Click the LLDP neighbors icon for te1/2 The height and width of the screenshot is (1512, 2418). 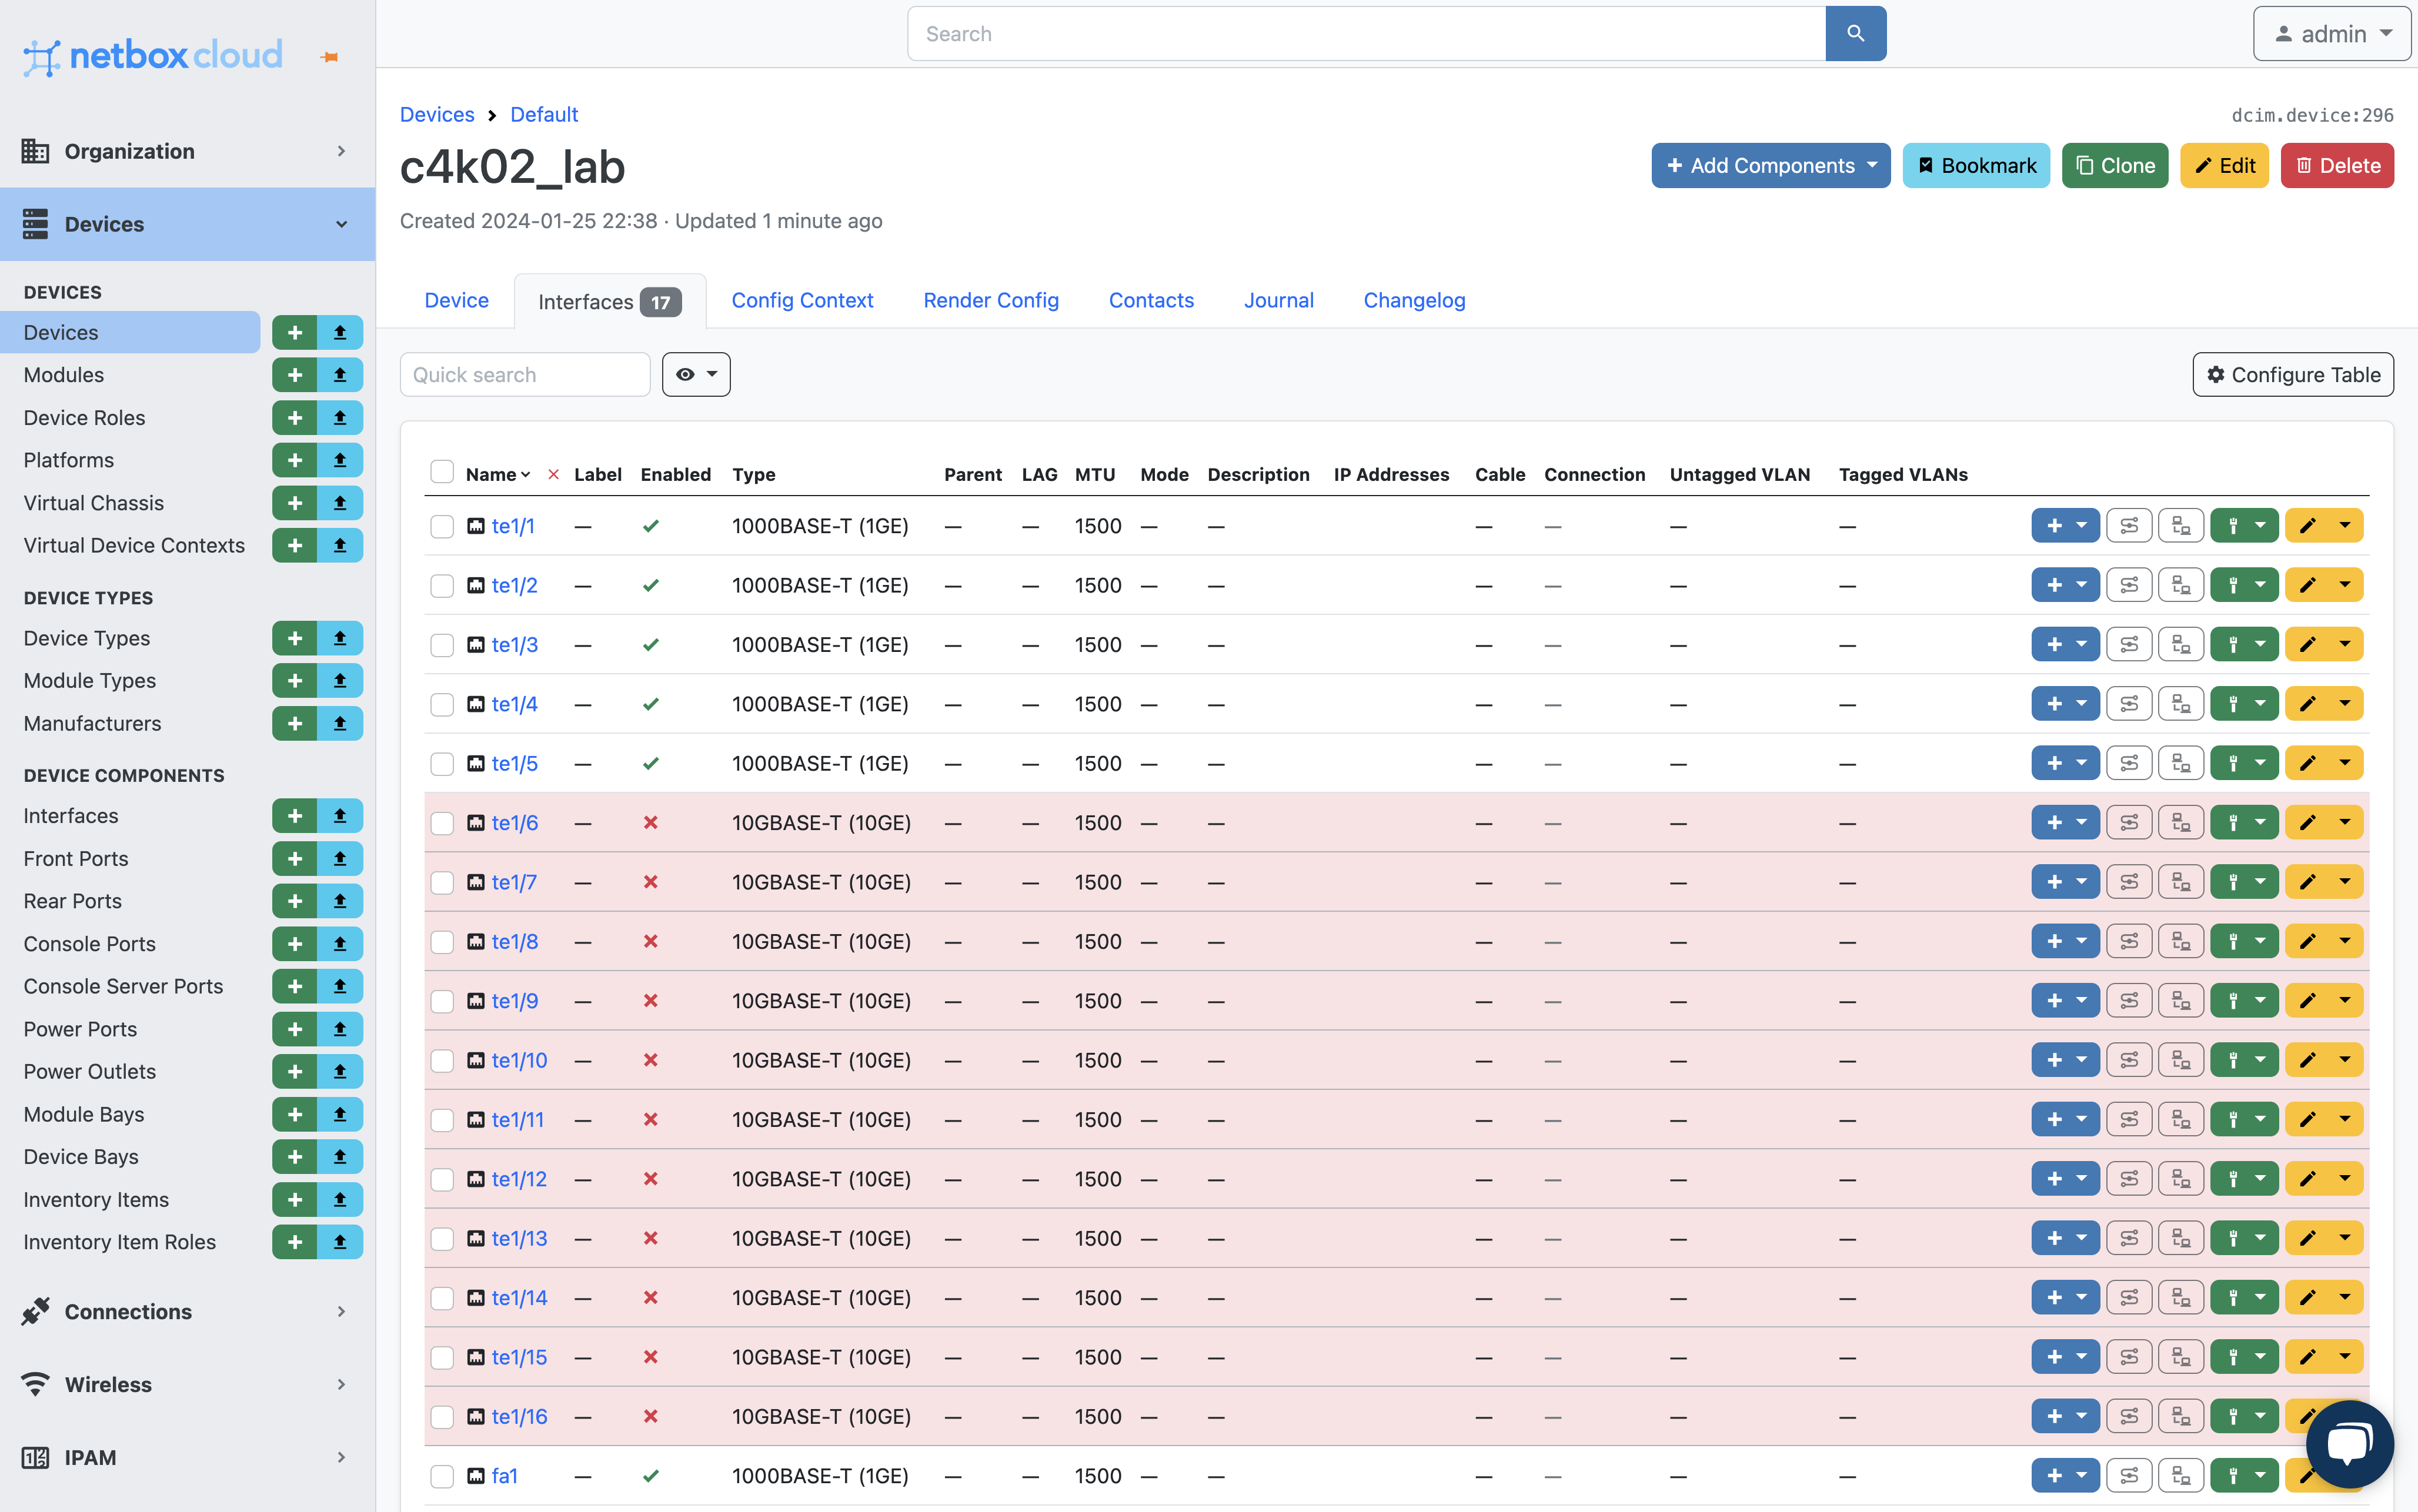pyautogui.click(x=2181, y=585)
